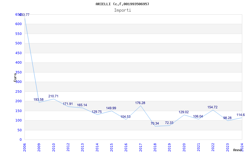Viewport: 245px width, 153px height.
Task: Select the 193.58 data label
Action: coord(39,99)
